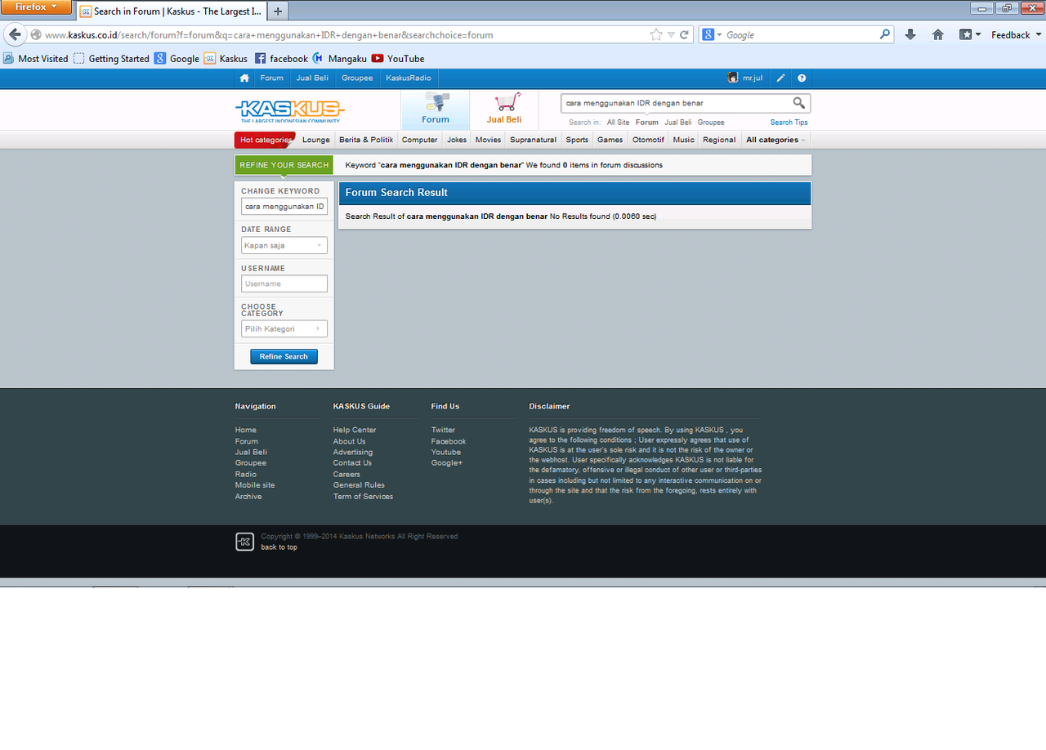Open a new tab with the plus button
The image size is (1046, 750).
tap(278, 11)
